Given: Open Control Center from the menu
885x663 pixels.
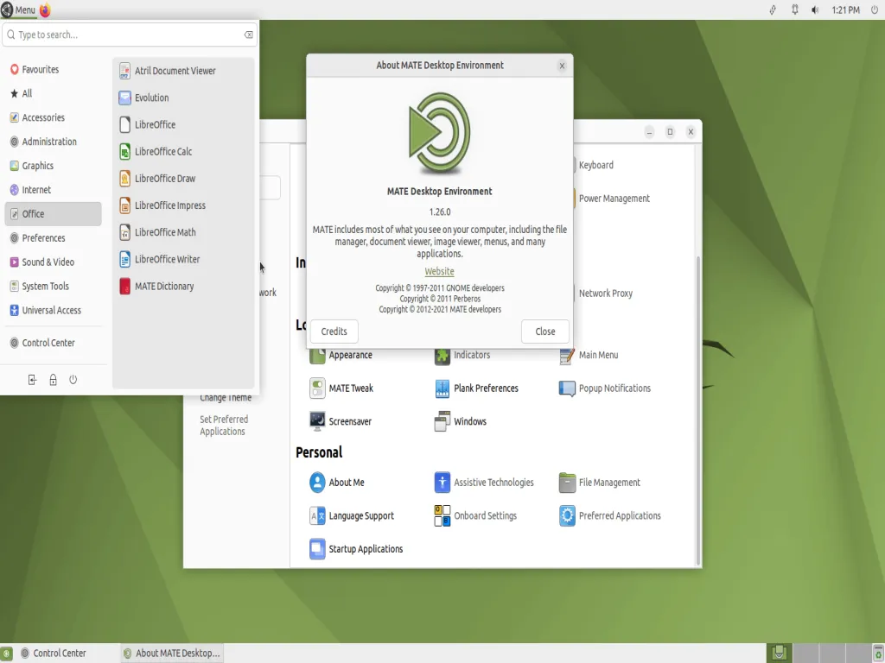Looking at the screenshot, I should click(x=53, y=342).
